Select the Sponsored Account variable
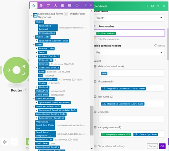The height and width of the screenshot is (151, 169). pyautogui.click(x=48, y=27)
